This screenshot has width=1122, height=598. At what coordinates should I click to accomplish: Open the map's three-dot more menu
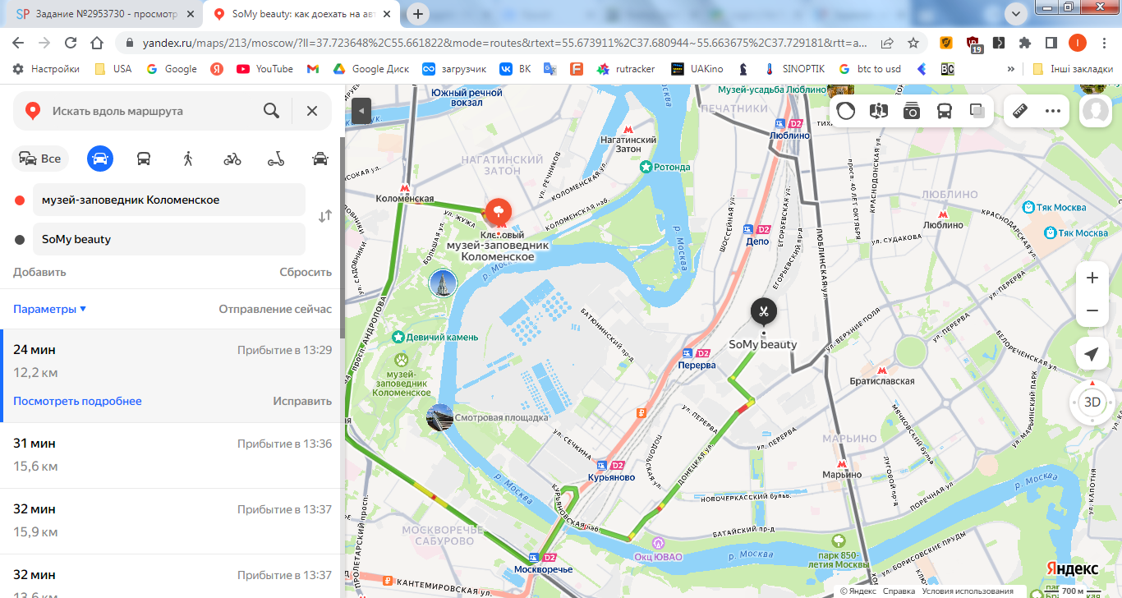[1053, 111]
